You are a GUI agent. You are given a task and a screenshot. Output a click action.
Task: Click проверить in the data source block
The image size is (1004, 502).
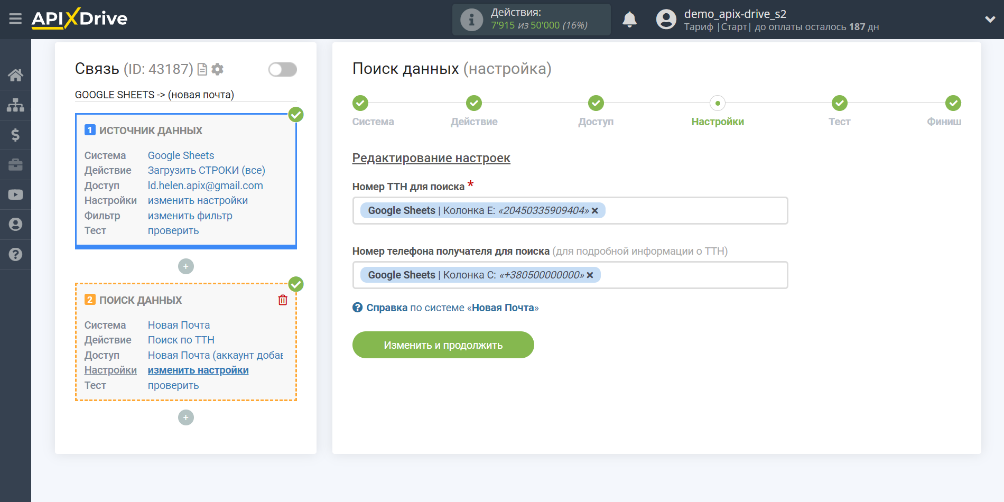tap(173, 230)
